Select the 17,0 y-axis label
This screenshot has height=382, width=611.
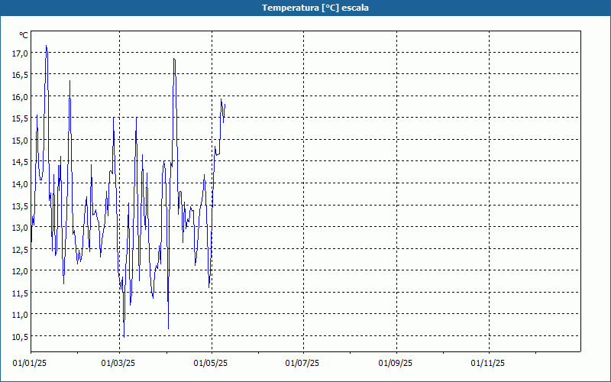click(20, 53)
